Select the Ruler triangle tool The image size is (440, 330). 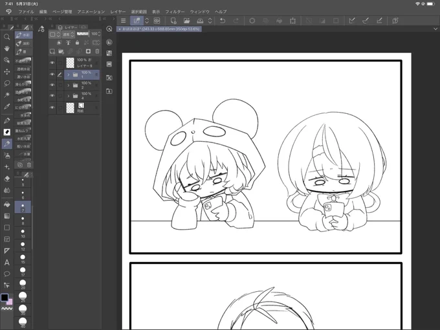click(6, 250)
